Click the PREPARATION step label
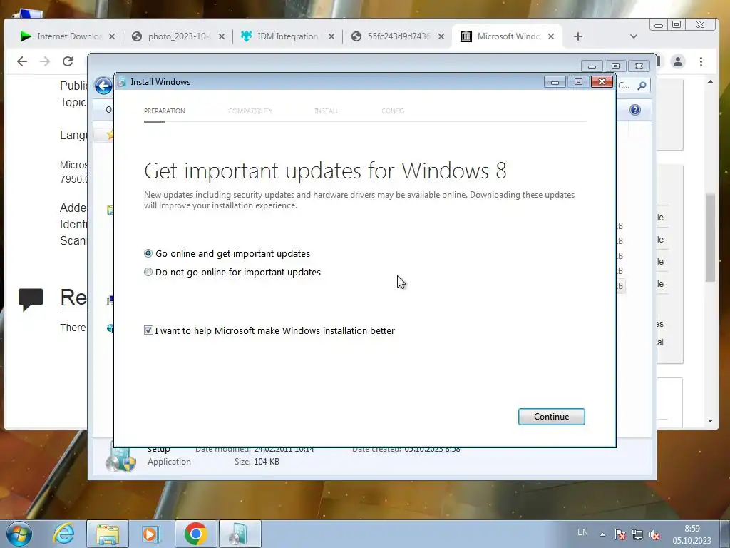Image resolution: width=730 pixels, height=548 pixels. pos(165,111)
